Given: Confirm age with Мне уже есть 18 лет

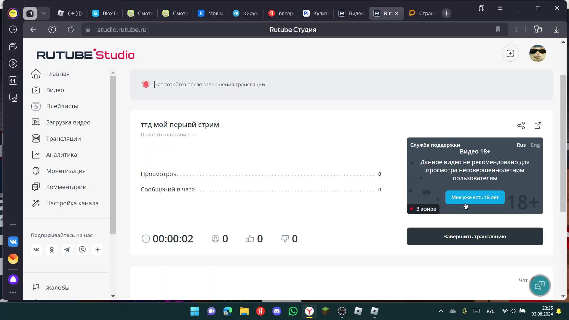Looking at the screenshot, I should (x=474, y=197).
